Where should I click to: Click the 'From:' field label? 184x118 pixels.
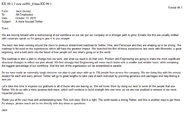(x=5, y=11)
